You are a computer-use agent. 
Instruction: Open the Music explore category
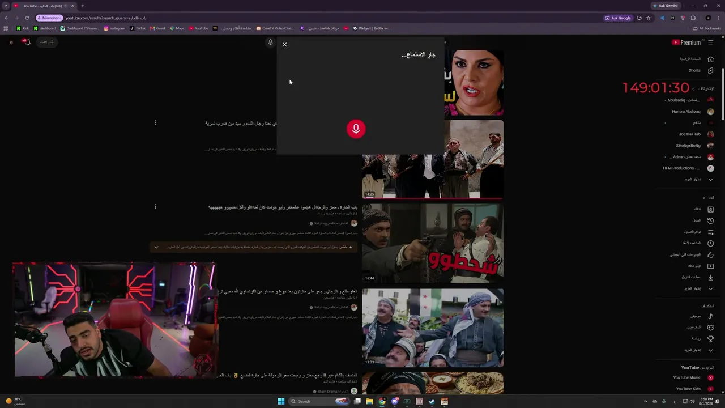pos(702,316)
